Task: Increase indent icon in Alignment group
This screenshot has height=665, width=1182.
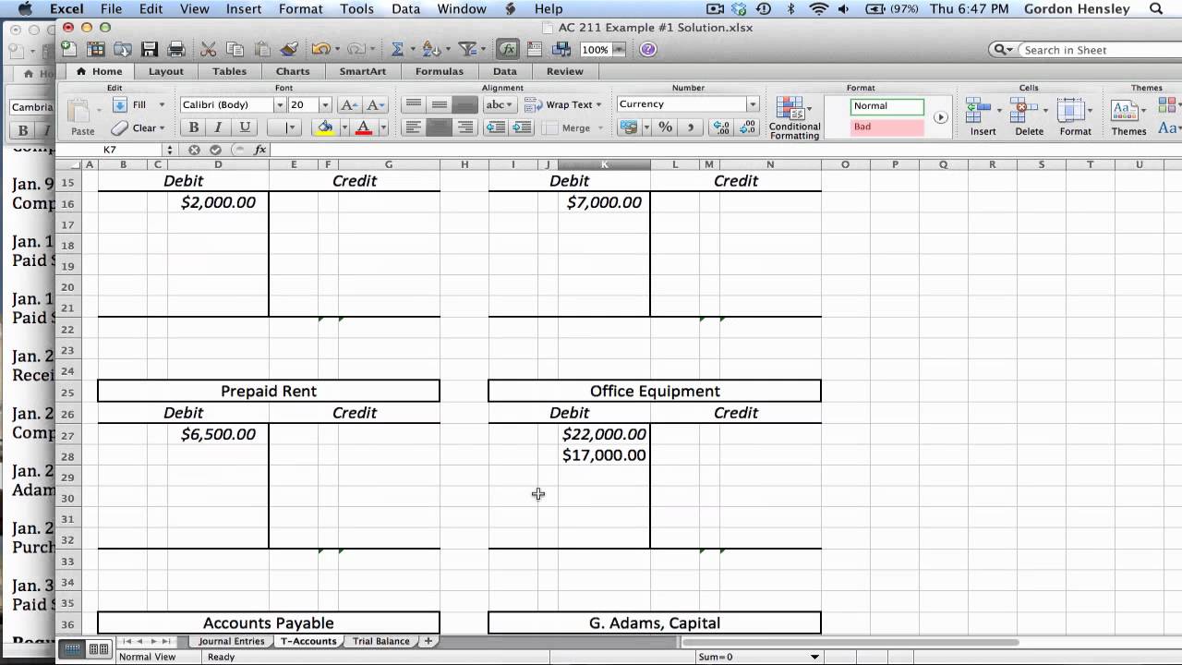Action: tap(522, 127)
